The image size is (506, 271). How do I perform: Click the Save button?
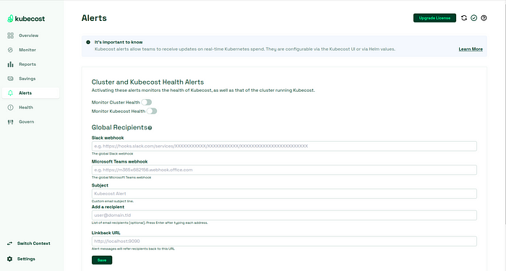(102, 260)
